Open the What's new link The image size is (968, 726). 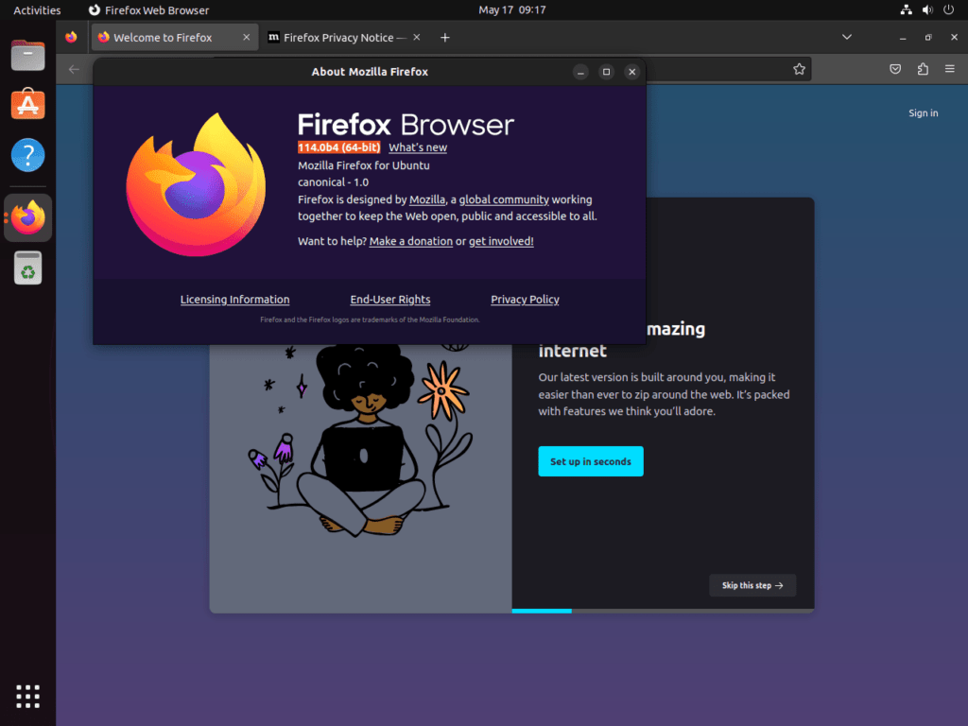(417, 147)
